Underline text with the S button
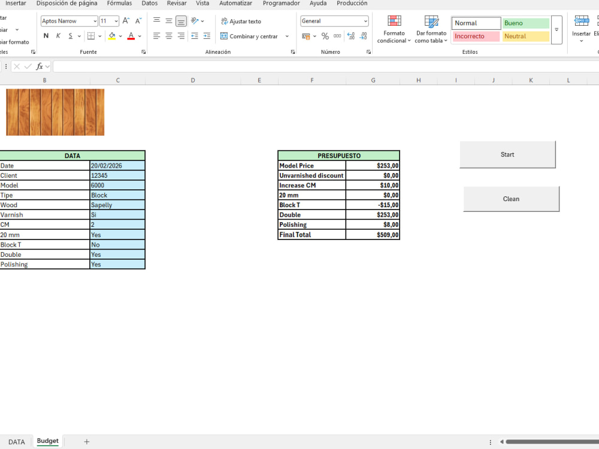The height and width of the screenshot is (449, 599). [70, 36]
